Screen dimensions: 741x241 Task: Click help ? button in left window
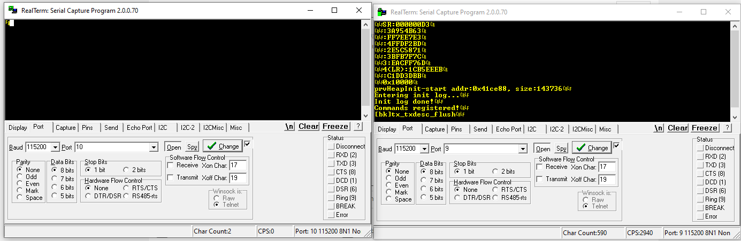pyautogui.click(x=358, y=127)
